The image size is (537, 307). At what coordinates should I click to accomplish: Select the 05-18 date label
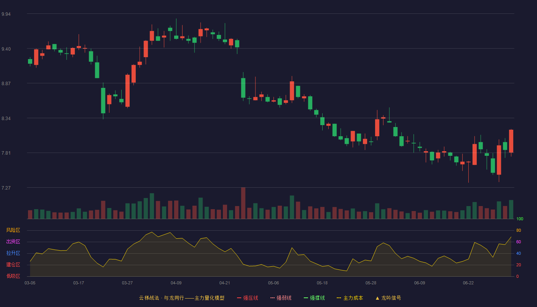322,283
